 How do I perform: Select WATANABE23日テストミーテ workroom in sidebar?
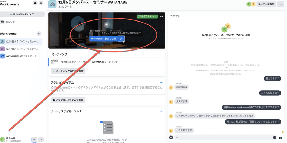pos(21,56)
